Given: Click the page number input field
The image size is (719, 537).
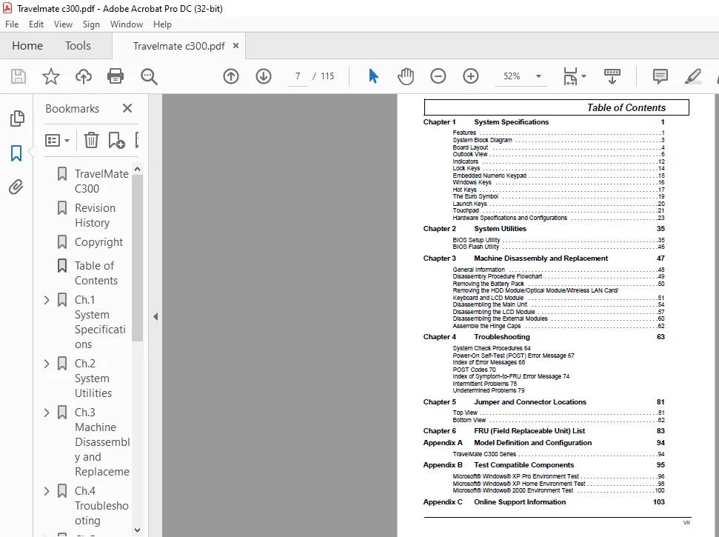Looking at the screenshot, I should tap(298, 76).
